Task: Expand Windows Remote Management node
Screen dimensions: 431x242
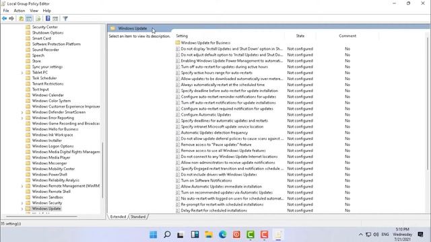Action: (x=22, y=186)
